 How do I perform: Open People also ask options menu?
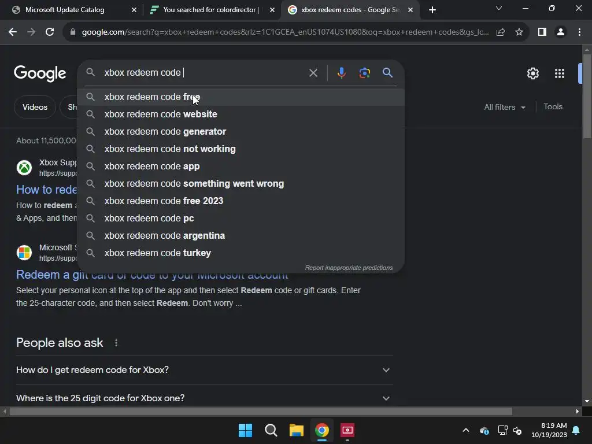click(116, 343)
